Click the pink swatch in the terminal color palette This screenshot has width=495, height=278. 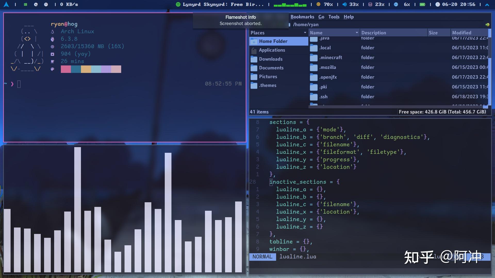pyautogui.click(x=66, y=69)
